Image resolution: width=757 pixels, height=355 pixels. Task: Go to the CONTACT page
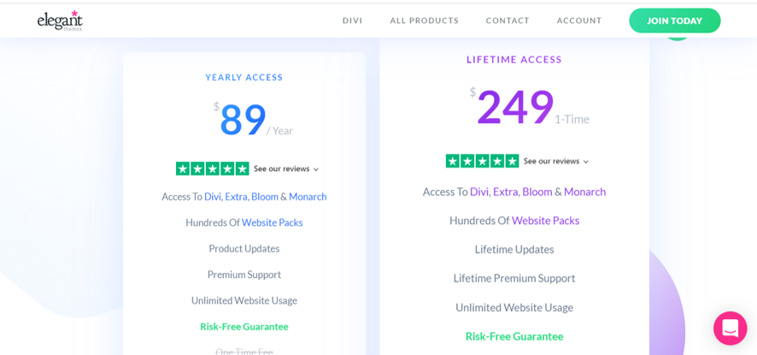[508, 21]
